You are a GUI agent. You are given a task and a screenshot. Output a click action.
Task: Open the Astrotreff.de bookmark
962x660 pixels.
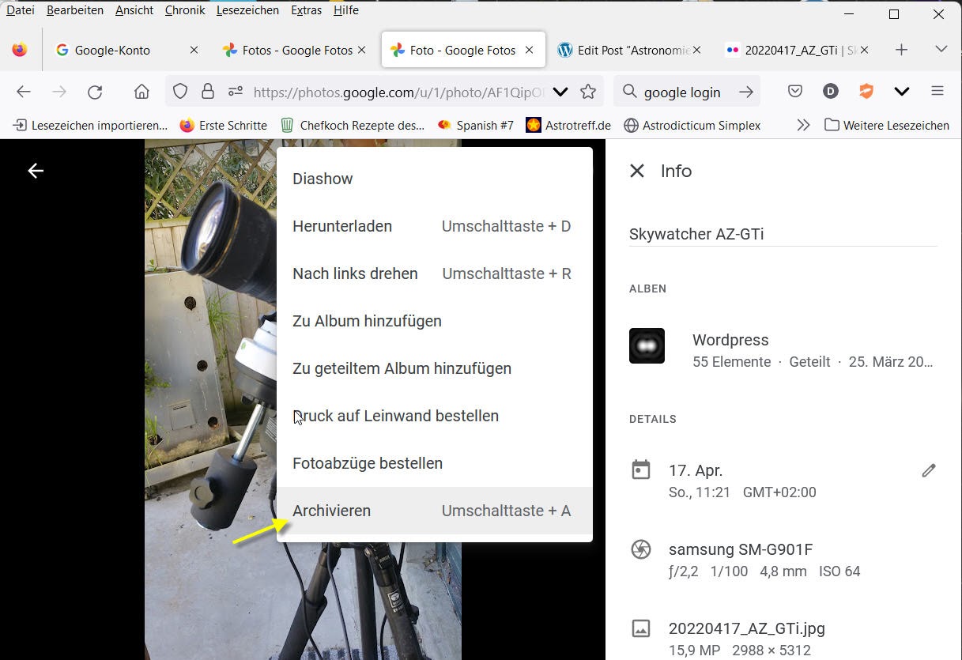click(568, 125)
